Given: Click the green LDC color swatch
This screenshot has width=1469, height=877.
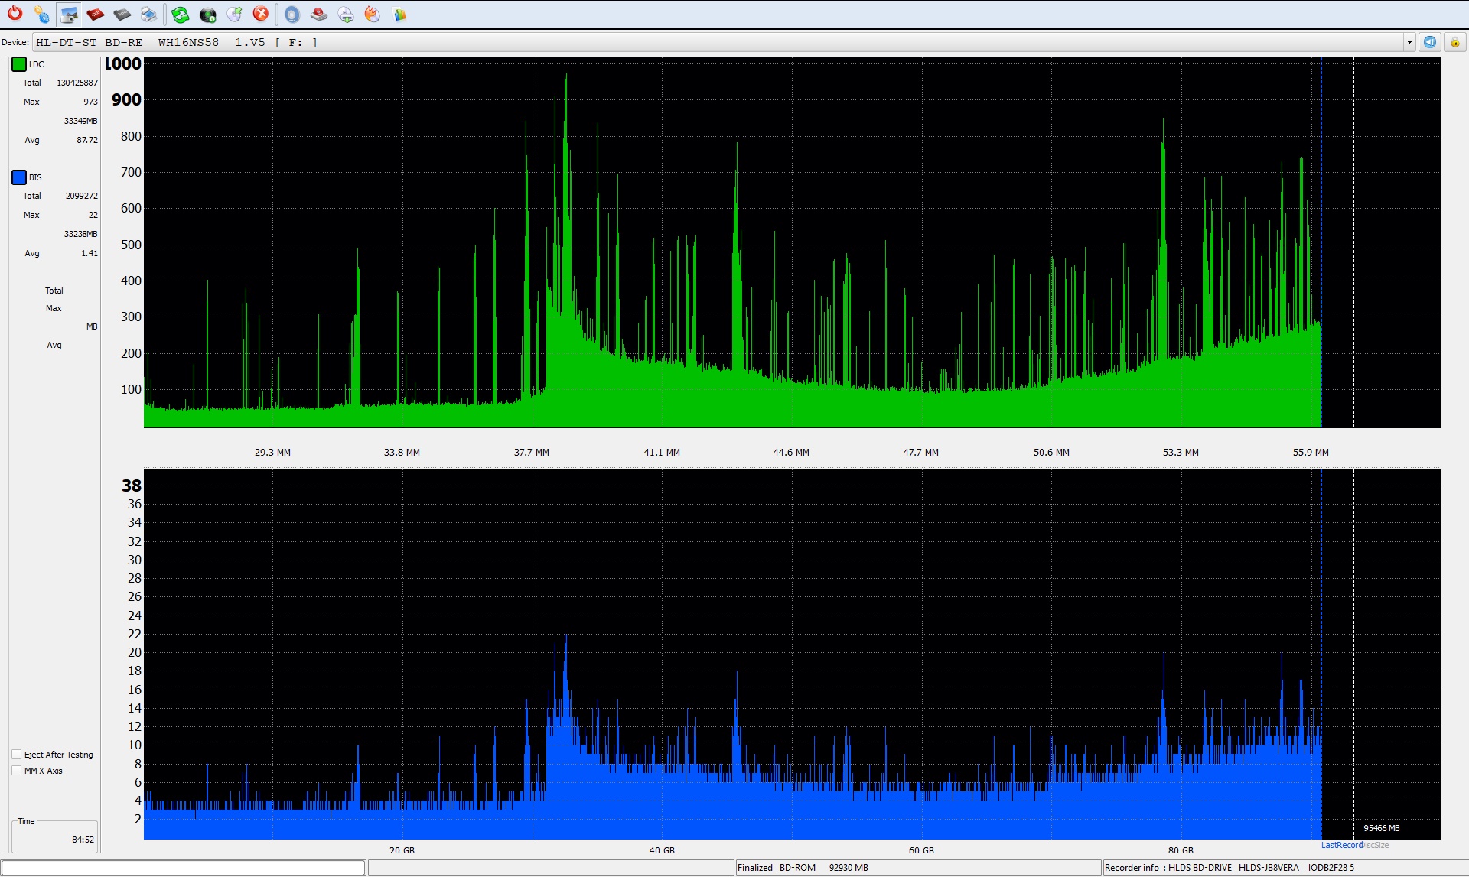Looking at the screenshot, I should tap(19, 64).
